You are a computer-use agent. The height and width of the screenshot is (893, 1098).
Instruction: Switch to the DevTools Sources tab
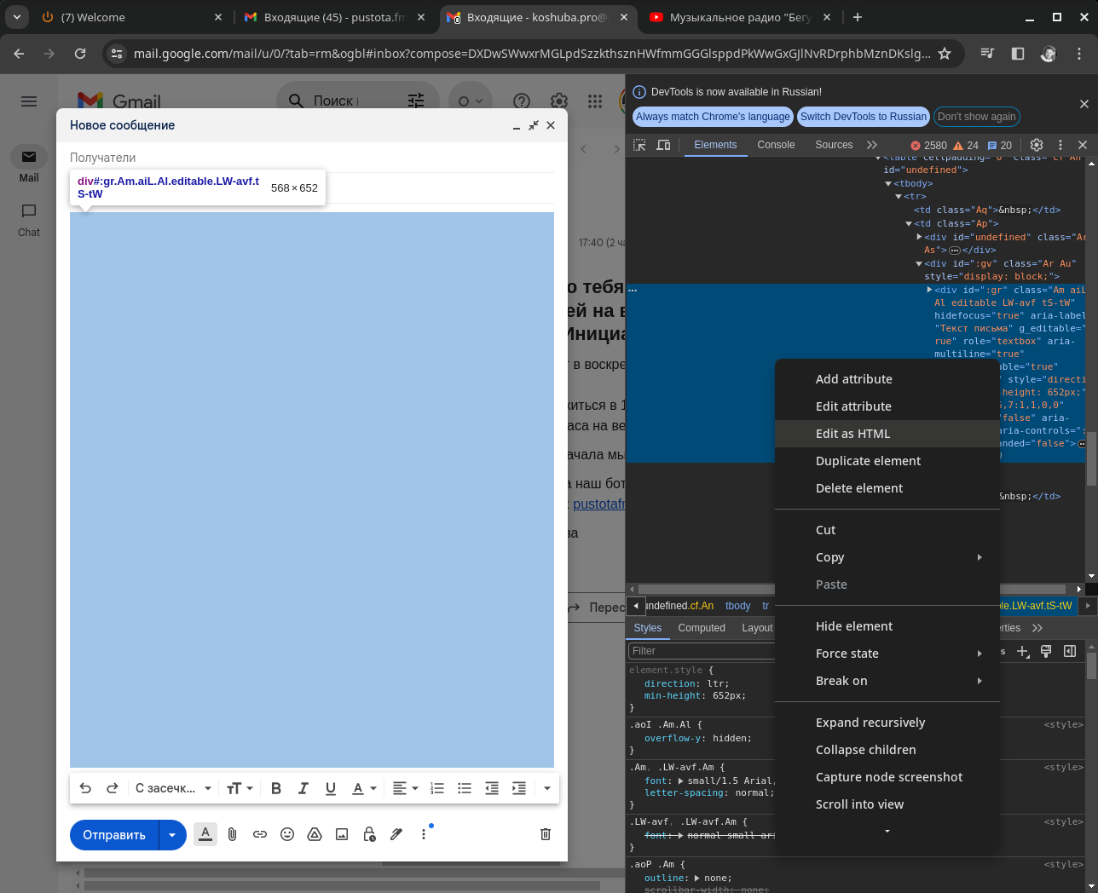pyautogui.click(x=834, y=145)
